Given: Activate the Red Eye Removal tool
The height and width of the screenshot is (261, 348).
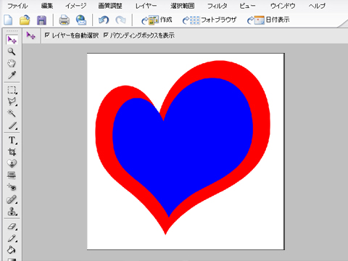Looking at the screenshot, I should (x=12, y=187).
